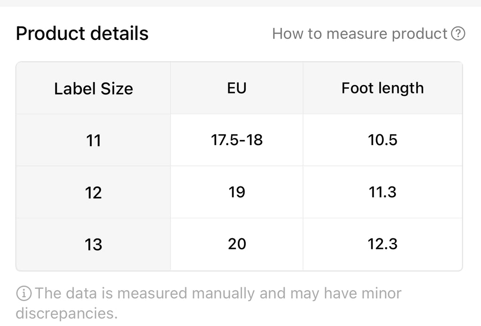This screenshot has width=481, height=326.
Task: Click the question mark help icon
Action: pyautogui.click(x=458, y=33)
